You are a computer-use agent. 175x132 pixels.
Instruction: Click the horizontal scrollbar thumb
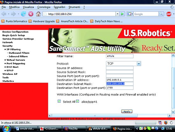tap(94, 115)
